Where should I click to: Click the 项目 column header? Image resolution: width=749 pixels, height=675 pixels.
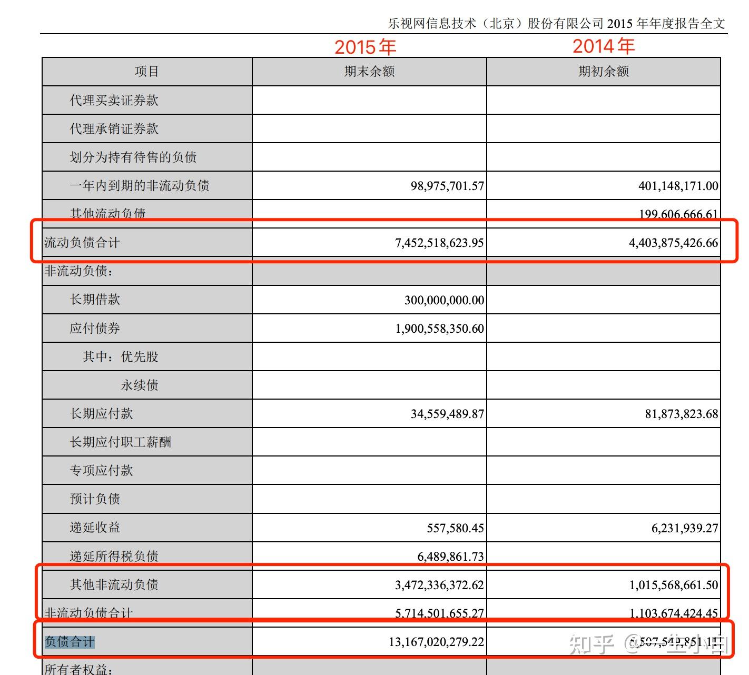point(147,72)
